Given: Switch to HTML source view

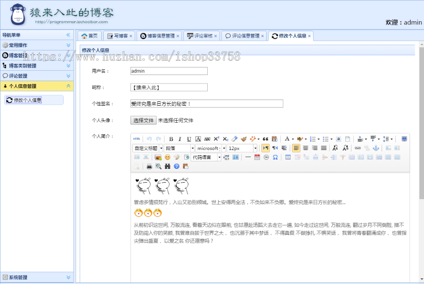Looking at the screenshot, I should point(137,139).
